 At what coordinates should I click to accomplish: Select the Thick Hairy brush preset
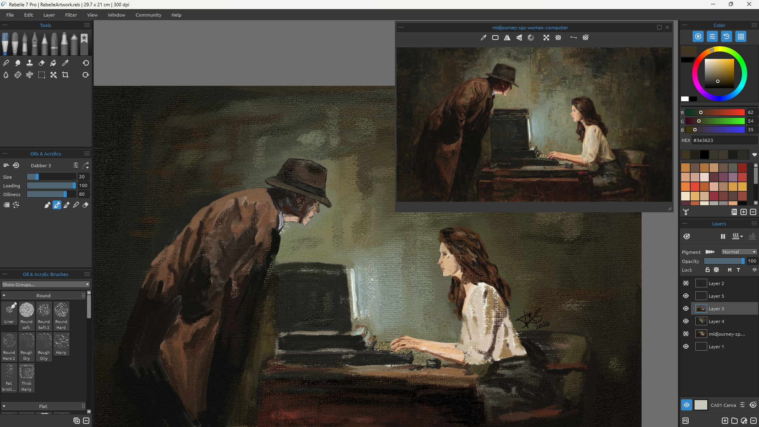pyautogui.click(x=26, y=378)
